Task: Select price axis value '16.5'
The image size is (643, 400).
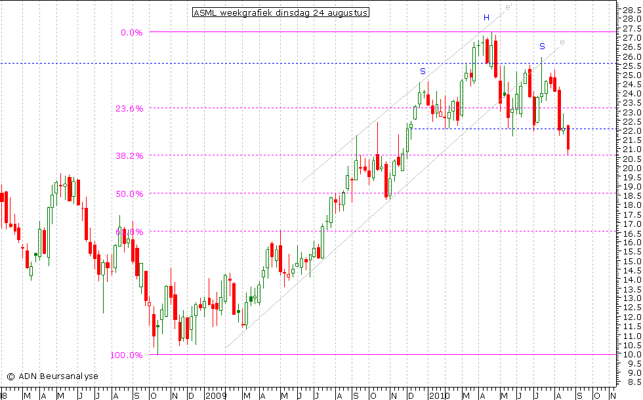Action: click(x=632, y=233)
